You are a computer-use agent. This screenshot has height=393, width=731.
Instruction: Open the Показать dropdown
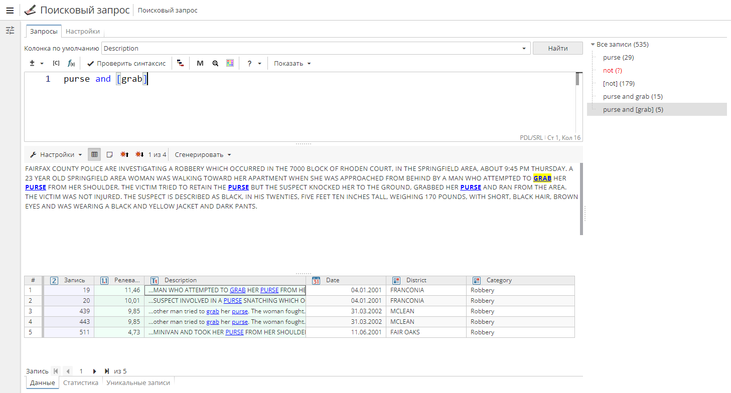[x=293, y=63]
